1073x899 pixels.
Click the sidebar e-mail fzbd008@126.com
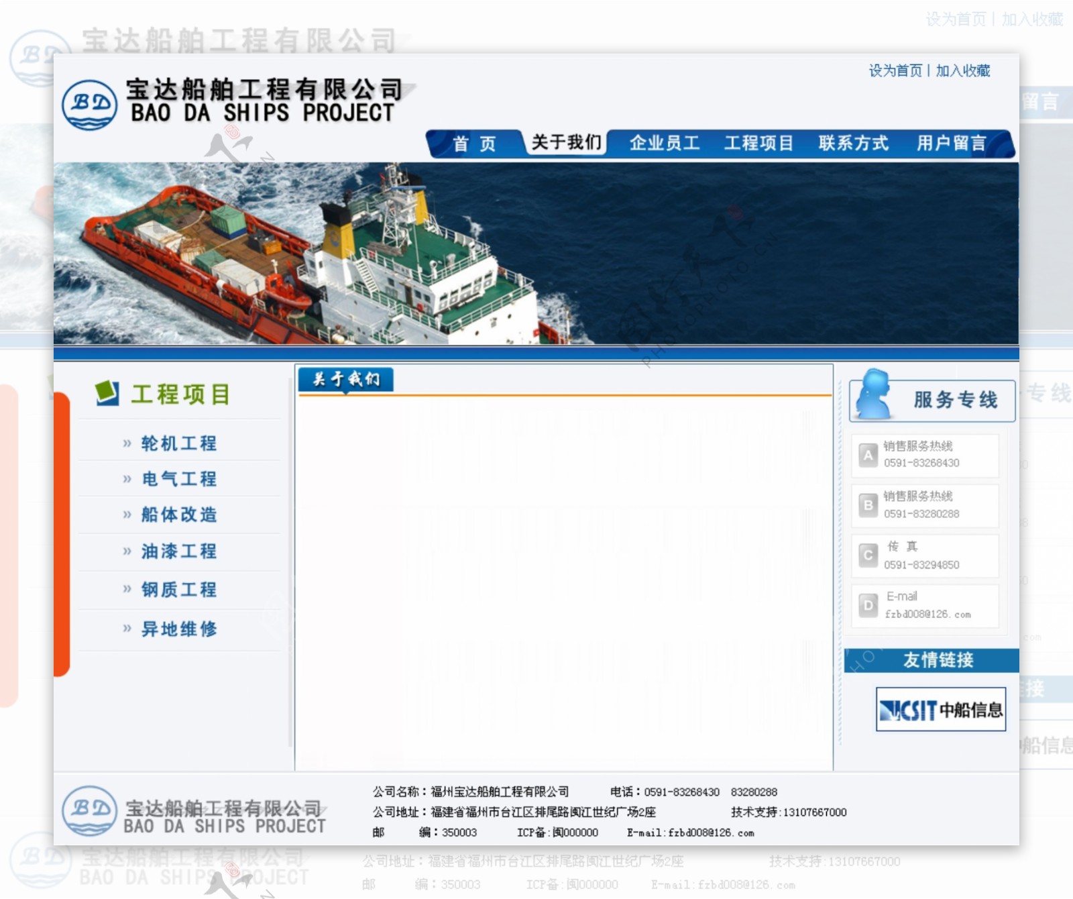click(x=928, y=614)
